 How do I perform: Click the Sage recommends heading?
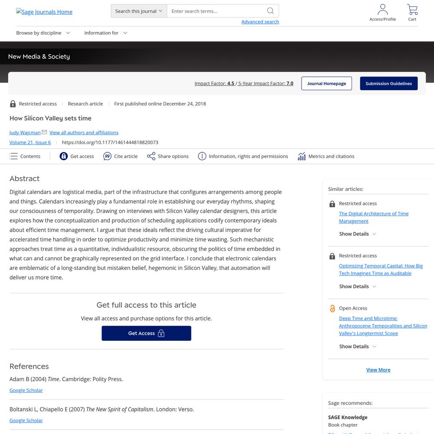(x=350, y=403)
